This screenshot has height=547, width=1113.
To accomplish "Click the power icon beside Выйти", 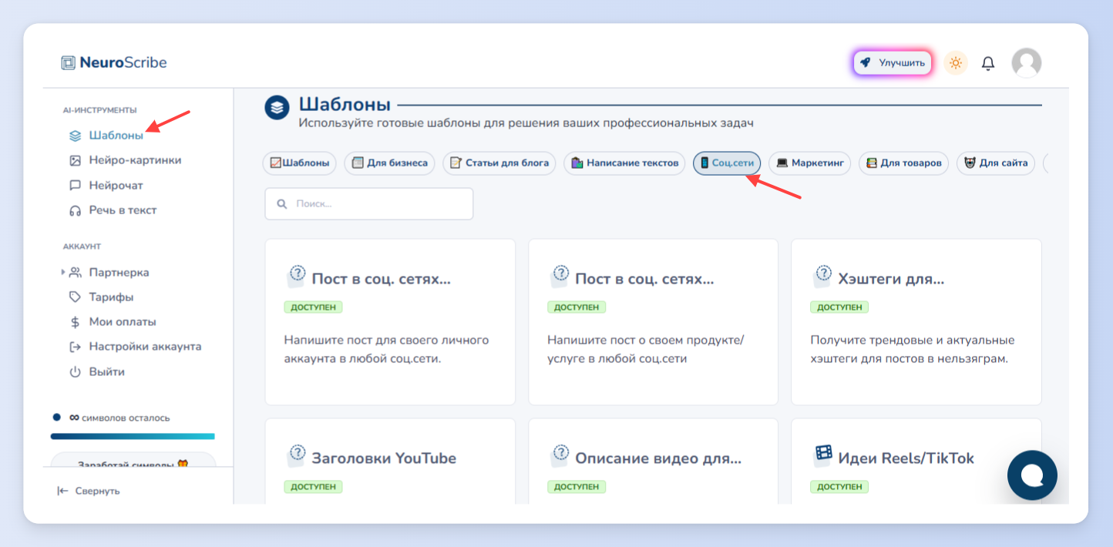I will (x=75, y=372).
